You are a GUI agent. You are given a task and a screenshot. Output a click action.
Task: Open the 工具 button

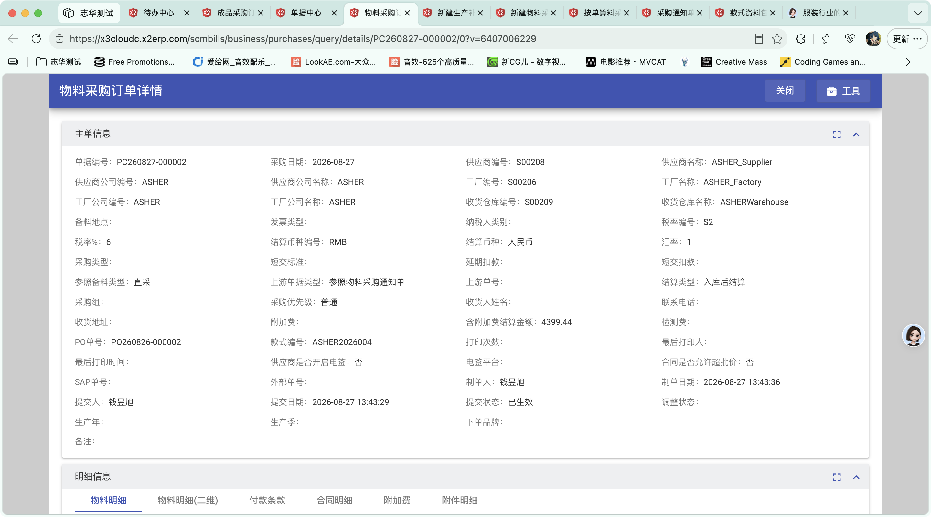pyautogui.click(x=843, y=91)
